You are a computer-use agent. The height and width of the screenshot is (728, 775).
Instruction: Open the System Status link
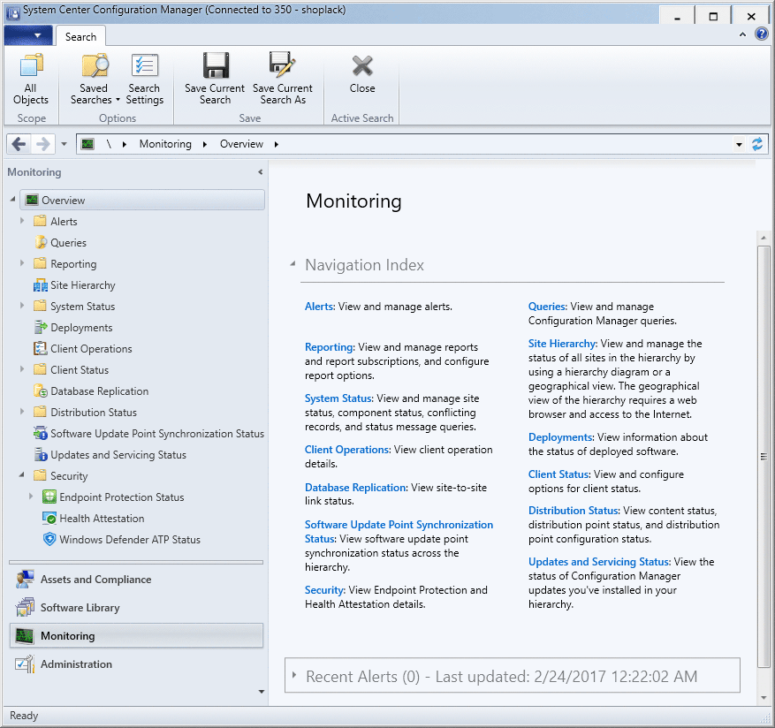tap(338, 398)
